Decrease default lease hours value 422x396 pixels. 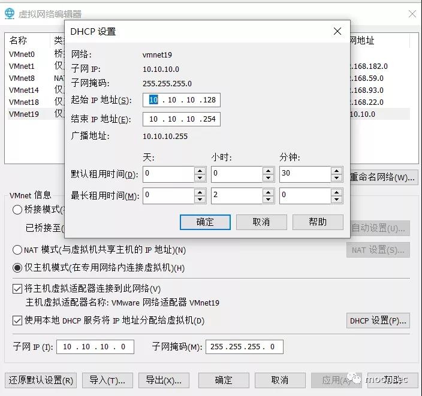pos(269,178)
